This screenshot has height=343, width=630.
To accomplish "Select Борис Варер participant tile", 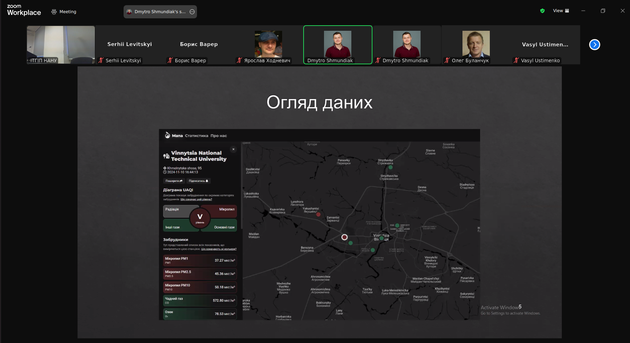I will (x=199, y=45).
